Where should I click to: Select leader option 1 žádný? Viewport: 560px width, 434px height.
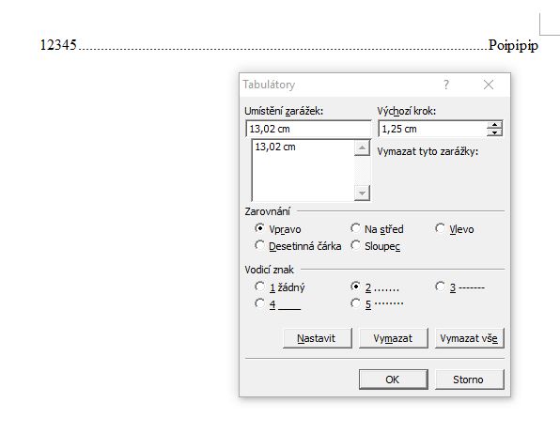point(259,287)
